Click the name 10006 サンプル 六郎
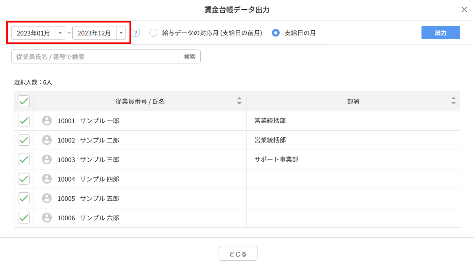Viewport: 474px width, 265px height. point(88,218)
